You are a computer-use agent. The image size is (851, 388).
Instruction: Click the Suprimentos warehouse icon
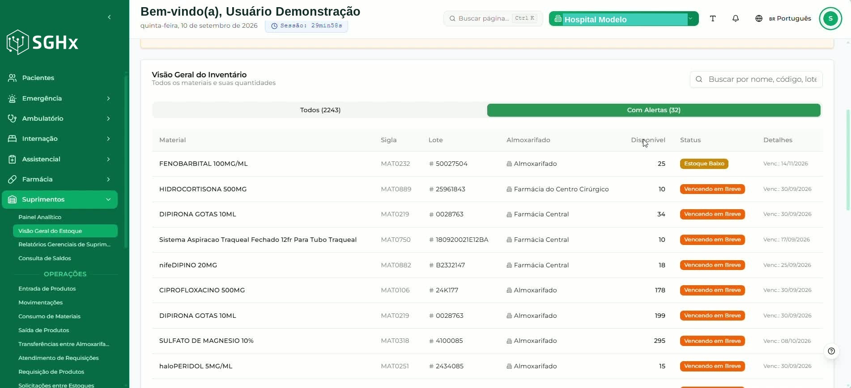(x=13, y=199)
